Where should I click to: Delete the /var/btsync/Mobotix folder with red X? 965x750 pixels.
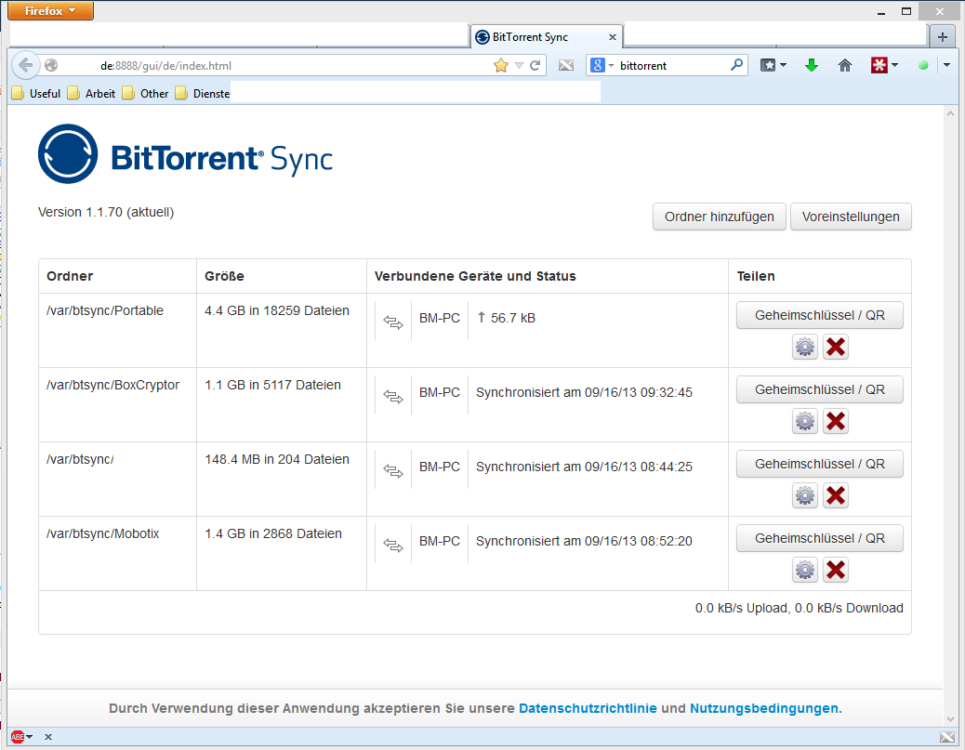836,571
